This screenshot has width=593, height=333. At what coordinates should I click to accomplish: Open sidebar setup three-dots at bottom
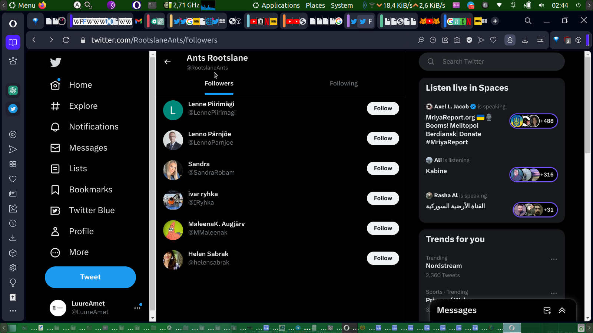point(13,311)
